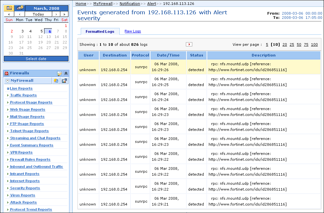The width and height of the screenshot is (324, 213).
Task: Collapse the MyFirewall tree node
Action: click(x=7, y=81)
